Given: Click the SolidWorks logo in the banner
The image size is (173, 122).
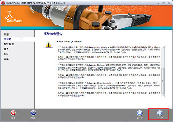Looking at the screenshot, I should point(14,17).
